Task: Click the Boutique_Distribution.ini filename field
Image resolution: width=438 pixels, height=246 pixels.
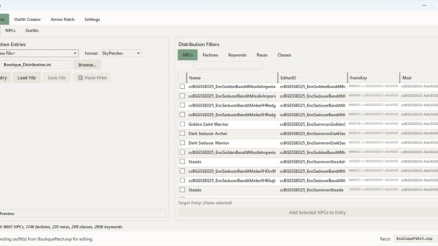Action: pyautogui.click(x=36, y=65)
